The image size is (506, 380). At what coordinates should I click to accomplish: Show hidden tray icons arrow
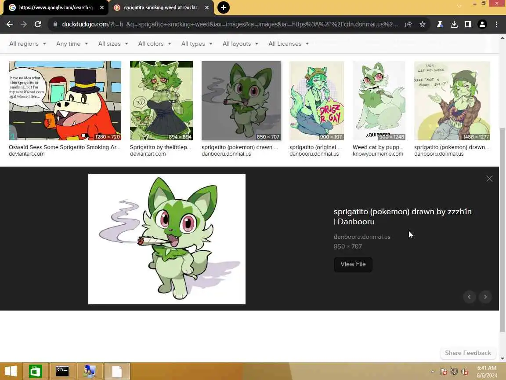433,372
